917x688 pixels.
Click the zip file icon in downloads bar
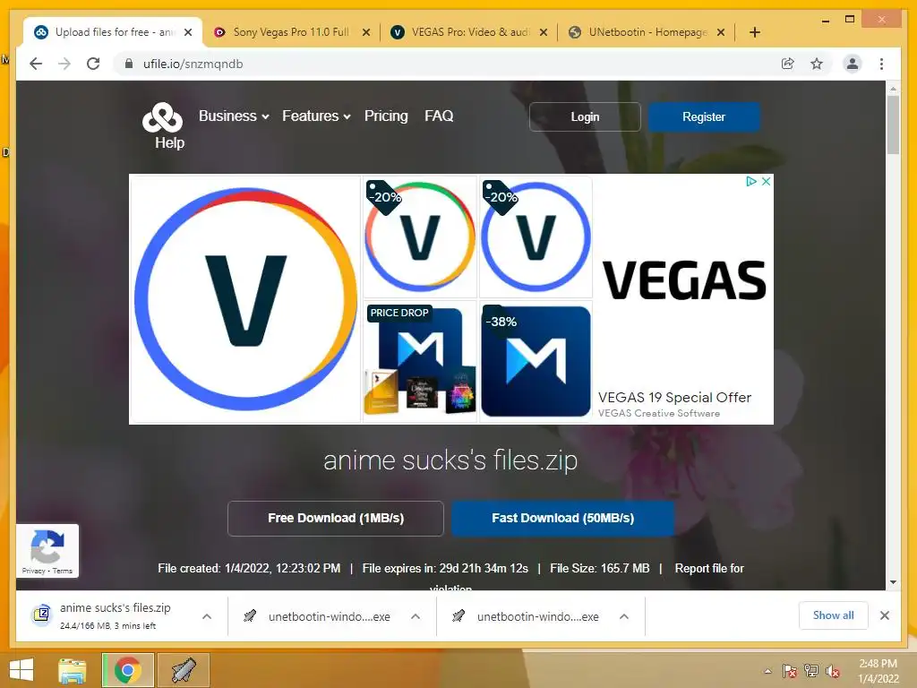[x=41, y=615]
